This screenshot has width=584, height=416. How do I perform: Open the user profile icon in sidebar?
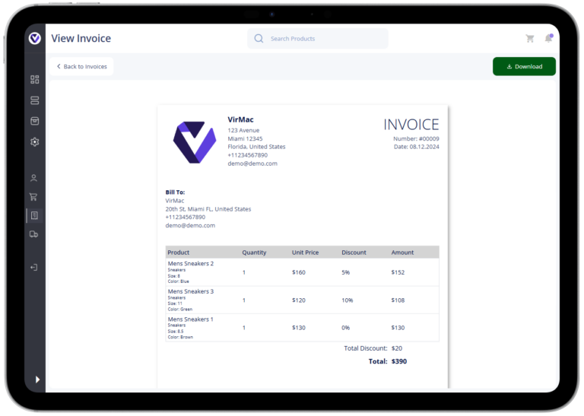(x=34, y=178)
